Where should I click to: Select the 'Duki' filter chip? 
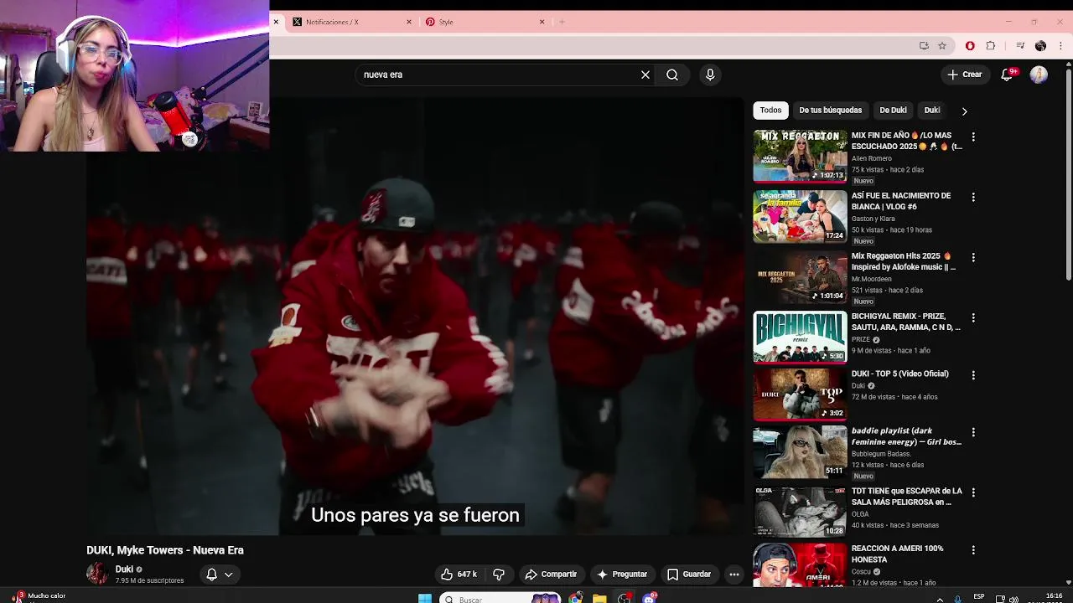tap(932, 110)
